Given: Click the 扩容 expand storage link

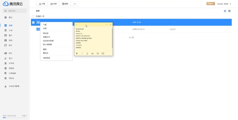Looking at the screenshot, I should [24, 116].
